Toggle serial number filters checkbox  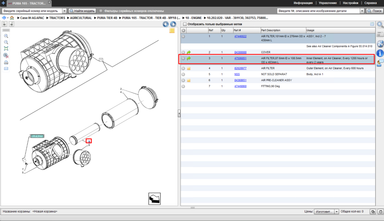click(101, 11)
